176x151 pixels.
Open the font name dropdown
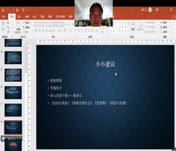pyautogui.click(x=55, y=24)
